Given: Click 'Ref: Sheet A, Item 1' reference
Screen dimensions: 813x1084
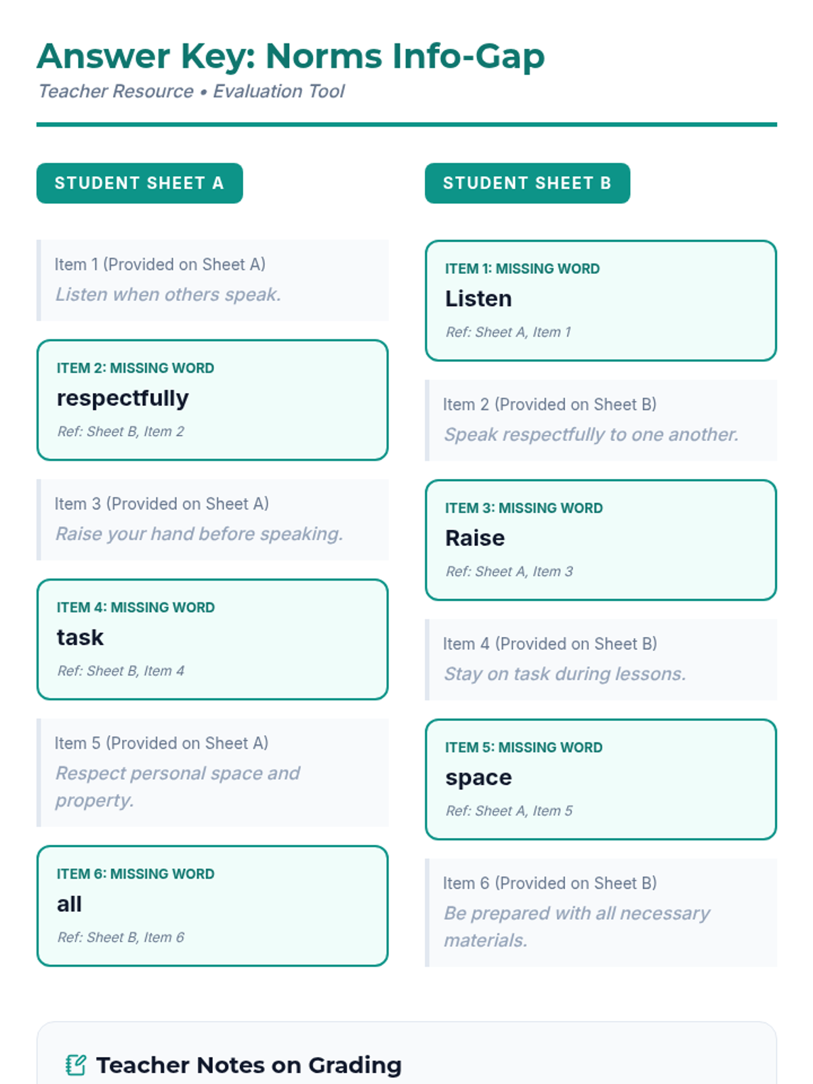Looking at the screenshot, I should (x=508, y=332).
